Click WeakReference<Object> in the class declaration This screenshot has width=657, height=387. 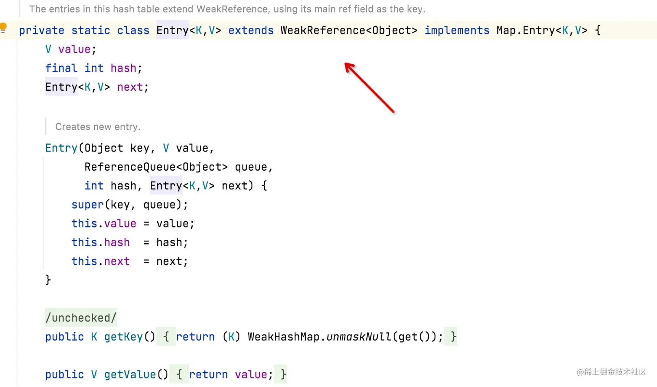tap(349, 30)
